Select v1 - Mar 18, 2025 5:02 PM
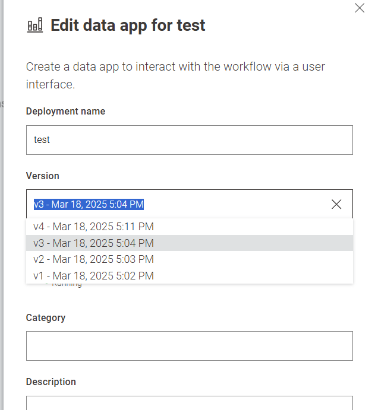 [x=93, y=276]
